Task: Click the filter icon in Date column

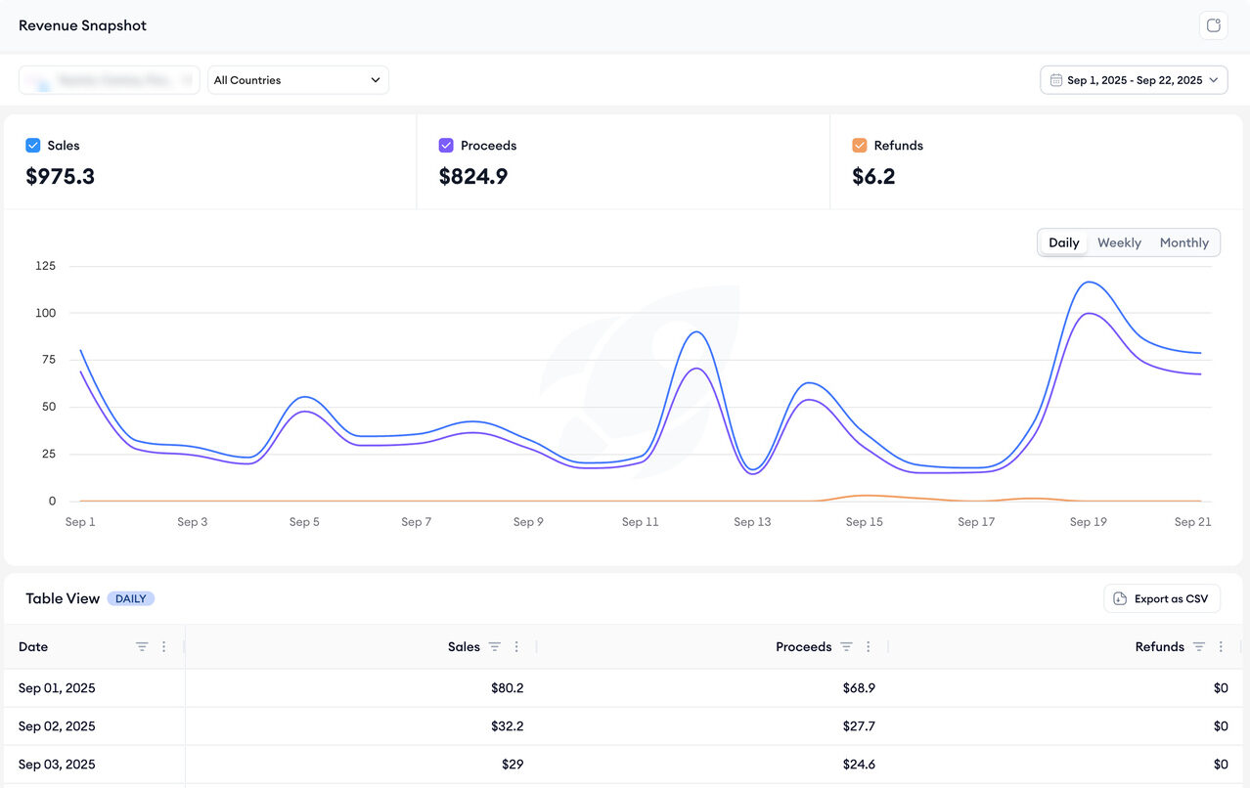Action: coord(142,647)
